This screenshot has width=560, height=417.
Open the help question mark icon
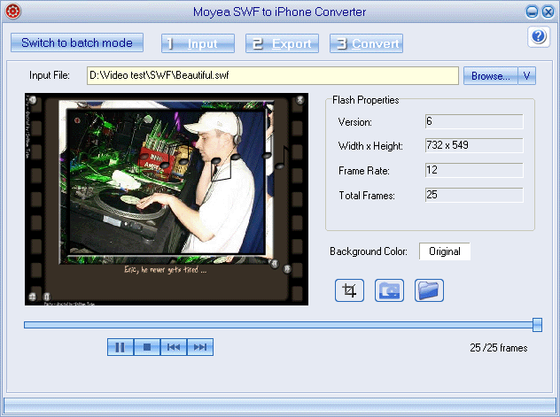coord(539,36)
